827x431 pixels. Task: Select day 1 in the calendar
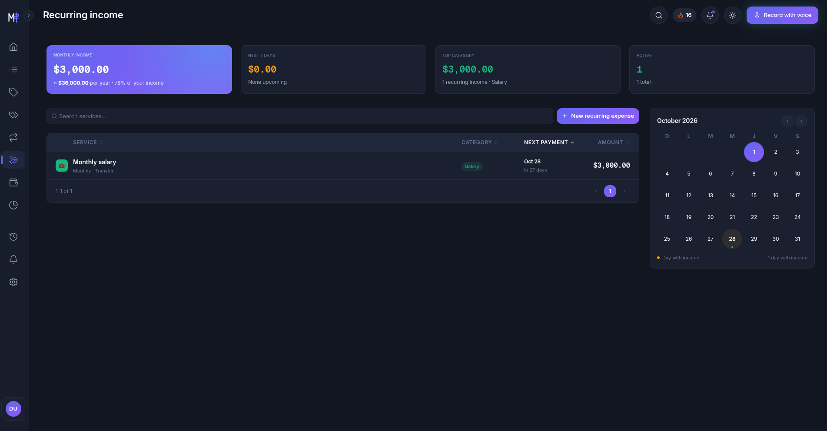pyautogui.click(x=754, y=152)
